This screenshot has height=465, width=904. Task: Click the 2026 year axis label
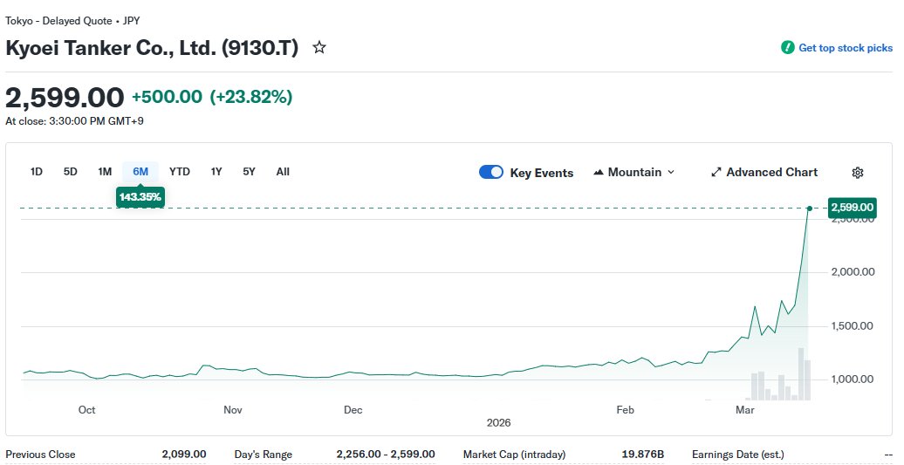coord(499,423)
